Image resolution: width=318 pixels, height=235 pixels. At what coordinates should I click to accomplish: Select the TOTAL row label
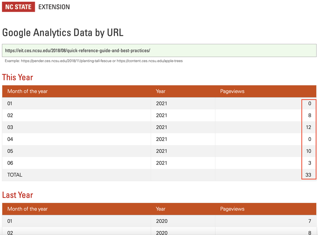15,175
